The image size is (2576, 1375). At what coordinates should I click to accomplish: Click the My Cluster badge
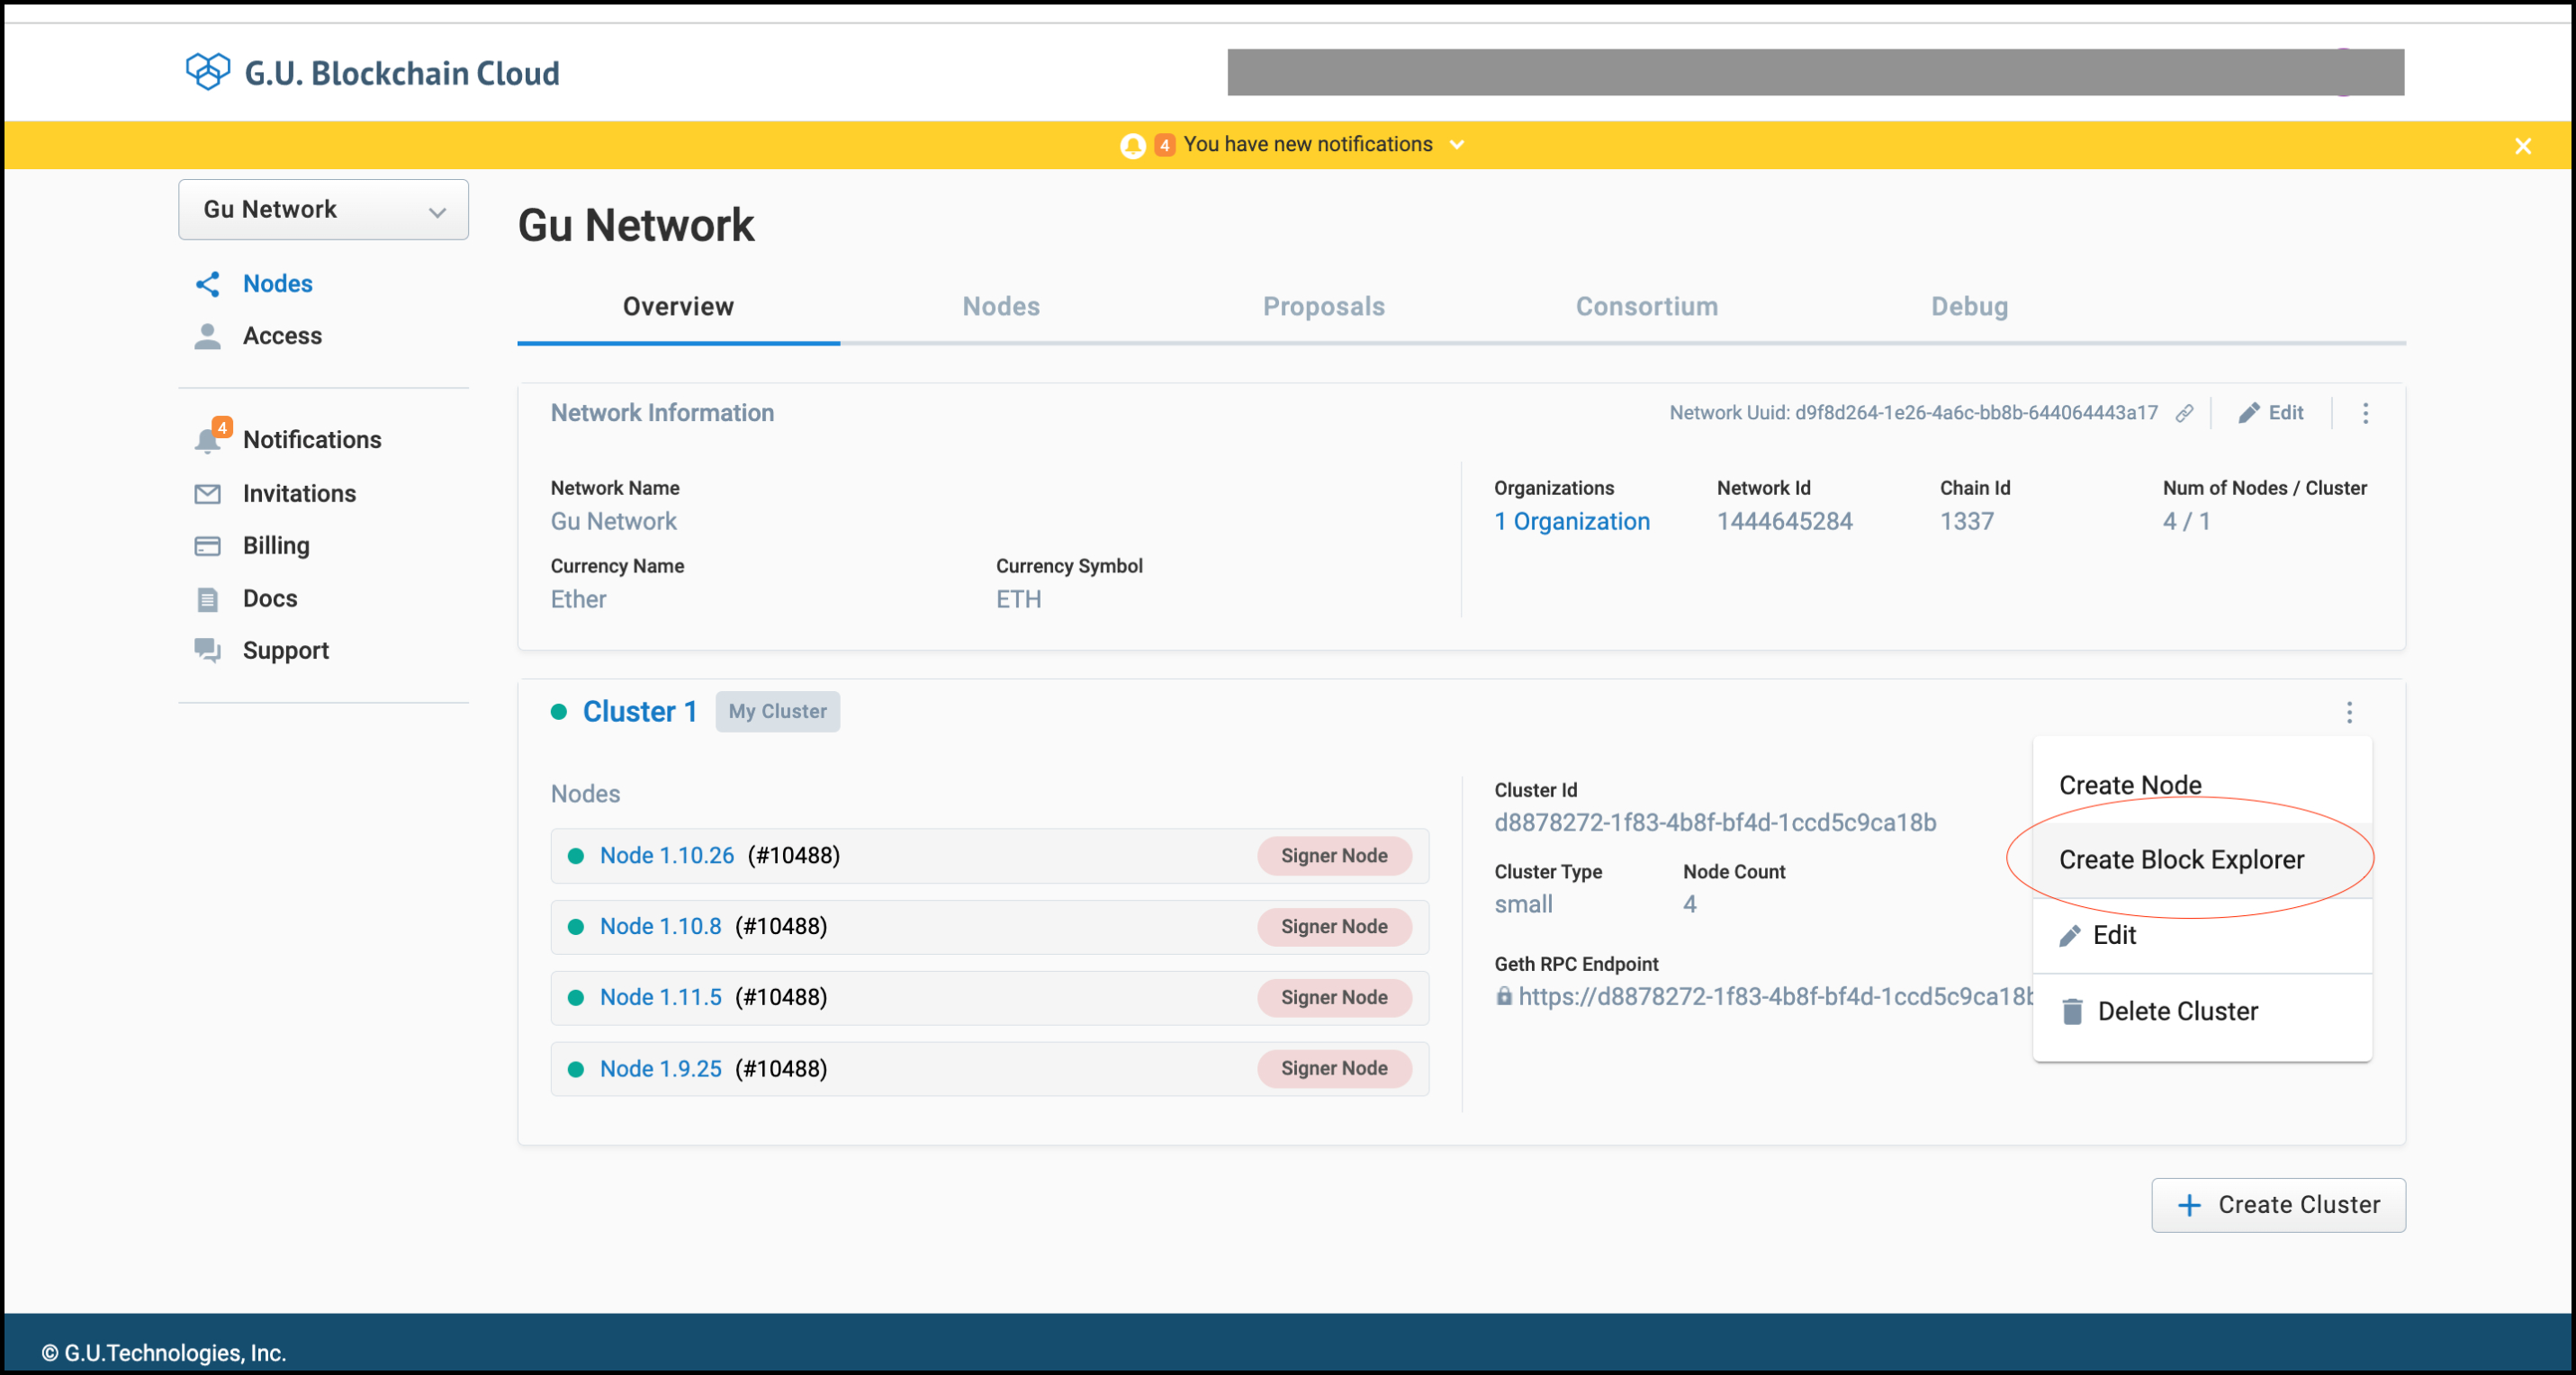click(x=777, y=712)
